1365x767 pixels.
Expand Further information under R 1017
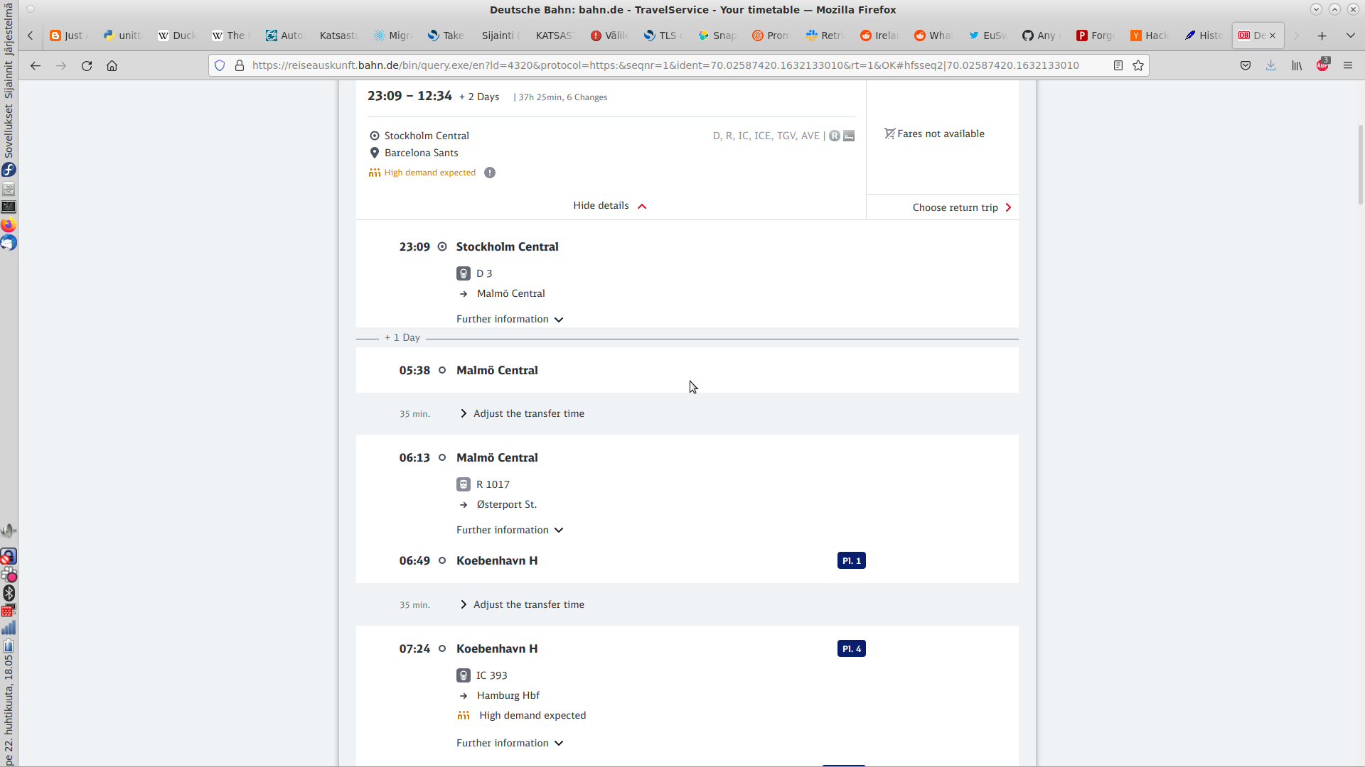510,531
